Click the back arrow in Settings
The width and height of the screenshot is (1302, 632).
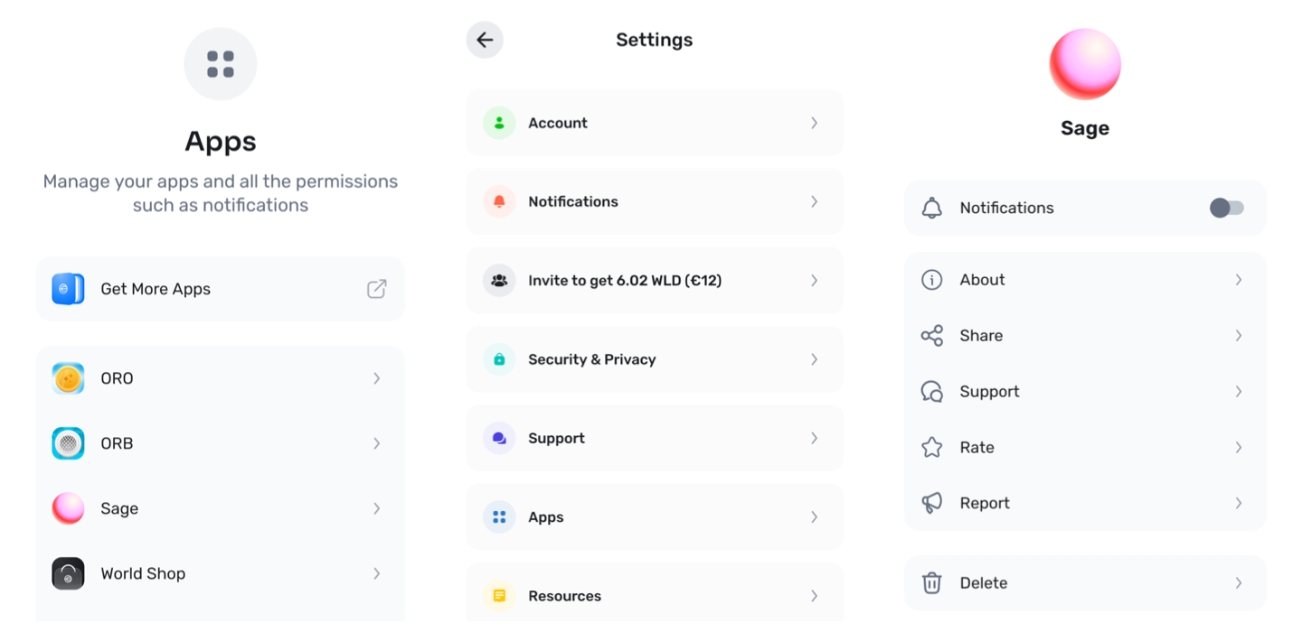pos(485,40)
